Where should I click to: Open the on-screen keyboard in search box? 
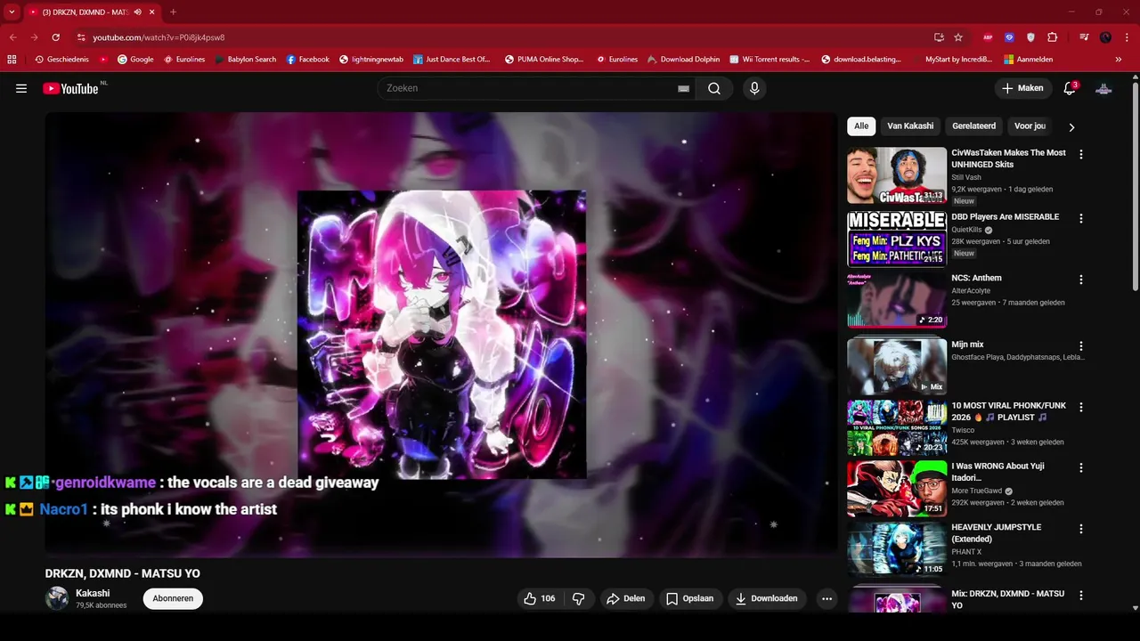point(683,88)
